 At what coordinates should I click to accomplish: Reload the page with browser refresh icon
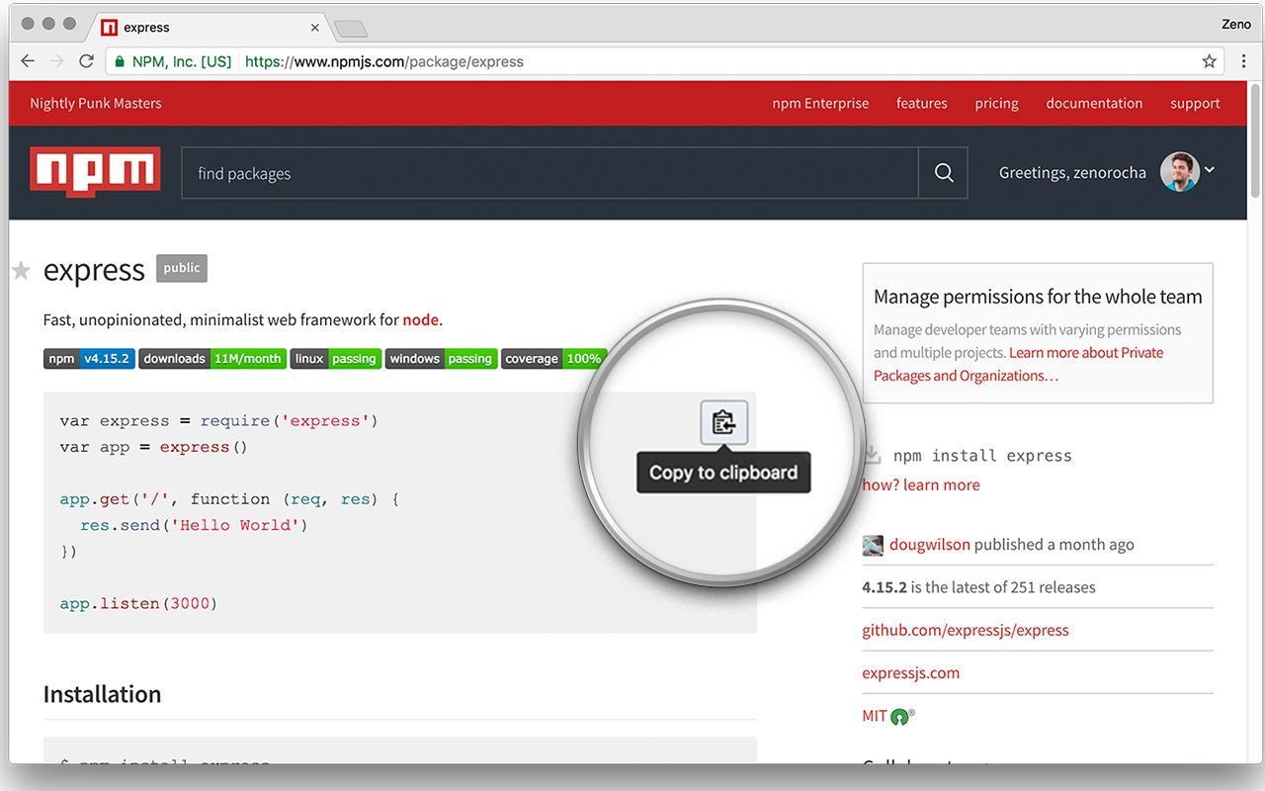tap(87, 61)
